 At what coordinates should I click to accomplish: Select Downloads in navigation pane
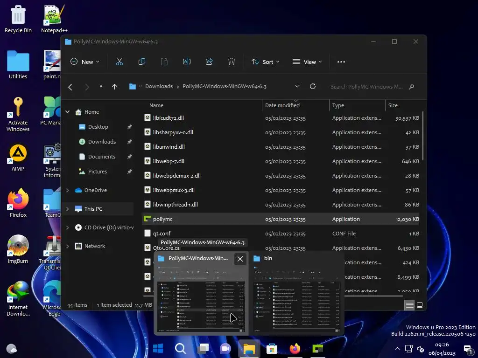click(102, 142)
